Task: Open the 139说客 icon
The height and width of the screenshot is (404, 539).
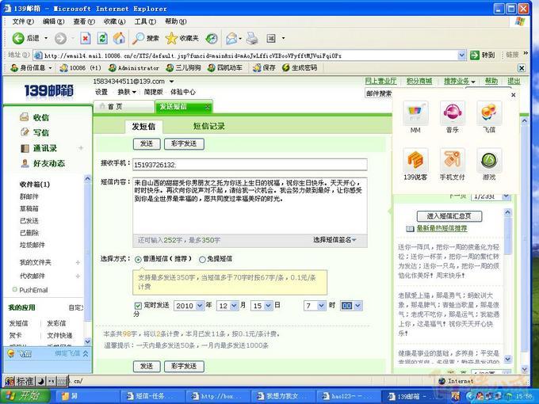Action: click(415, 160)
